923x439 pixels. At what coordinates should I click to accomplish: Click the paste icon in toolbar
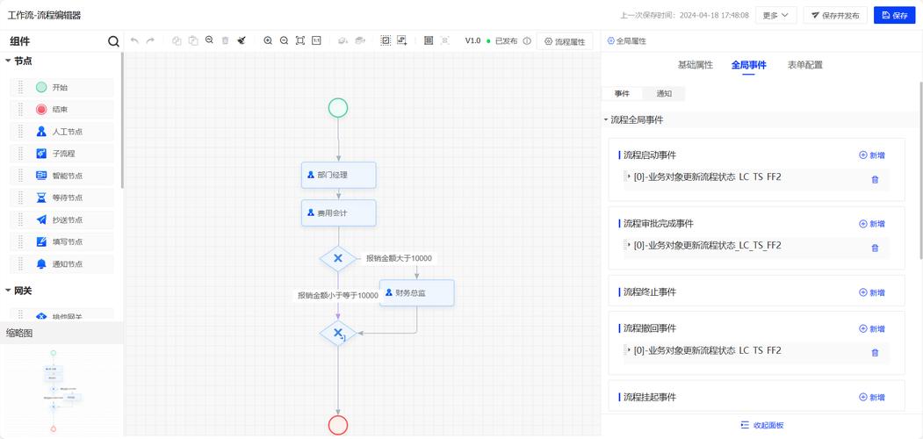(192, 40)
